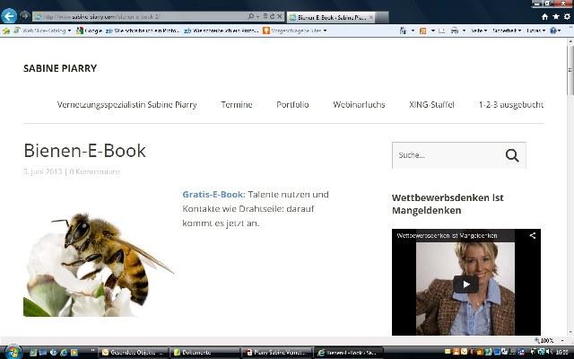Switch to Dokumente taskbar window
The height and width of the screenshot is (359, 574).
pyautogui.click(x=204, y=353)
